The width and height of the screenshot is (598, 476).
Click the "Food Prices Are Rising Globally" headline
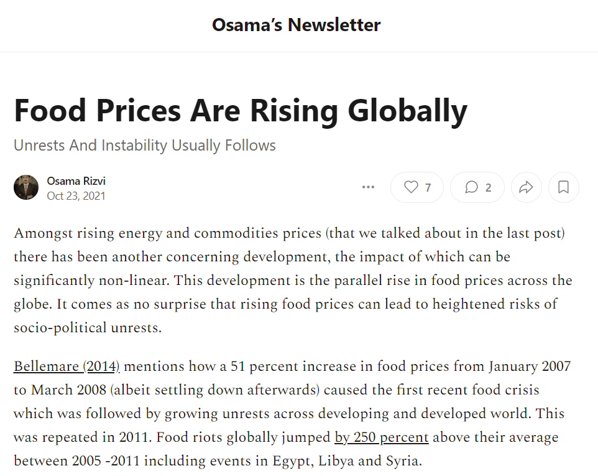(x=240, y=111)
